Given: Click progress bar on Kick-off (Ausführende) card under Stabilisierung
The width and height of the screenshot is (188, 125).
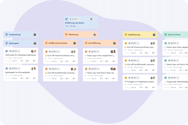Looking at the screenshot, I should click(128, 70).
